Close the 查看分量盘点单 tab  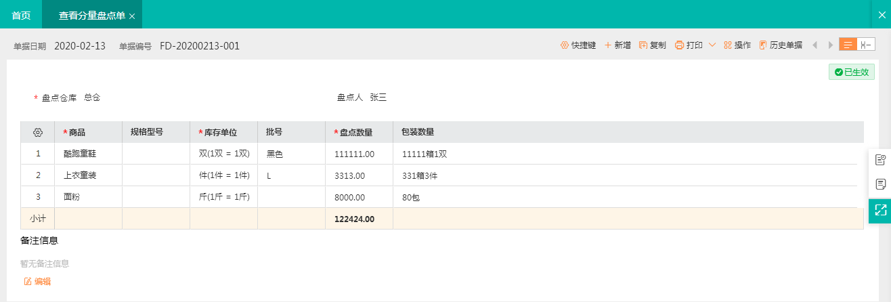(x=132, y=16)
